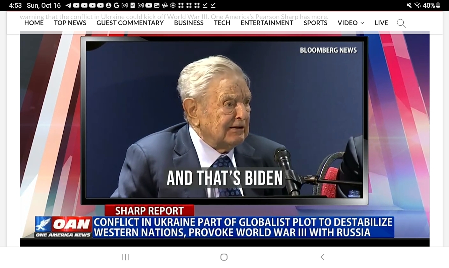
Task: Tap the YouTube icon beside the Telegram icon
Action: [76, 5]
